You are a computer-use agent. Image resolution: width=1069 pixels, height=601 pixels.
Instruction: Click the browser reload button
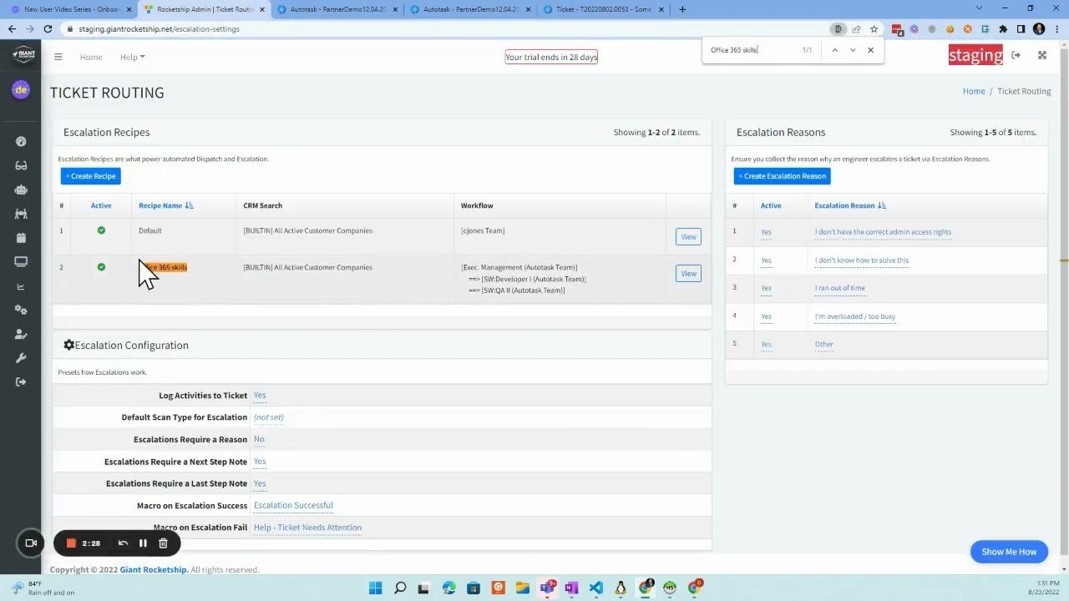pos(48,28)
